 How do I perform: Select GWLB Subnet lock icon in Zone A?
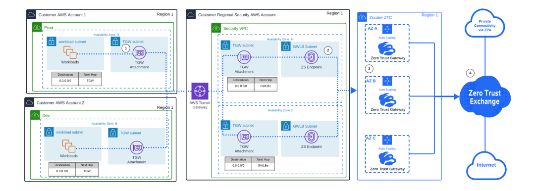click(286, 47)
